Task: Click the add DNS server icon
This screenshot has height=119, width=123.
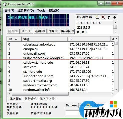Action: coord(97,17)
